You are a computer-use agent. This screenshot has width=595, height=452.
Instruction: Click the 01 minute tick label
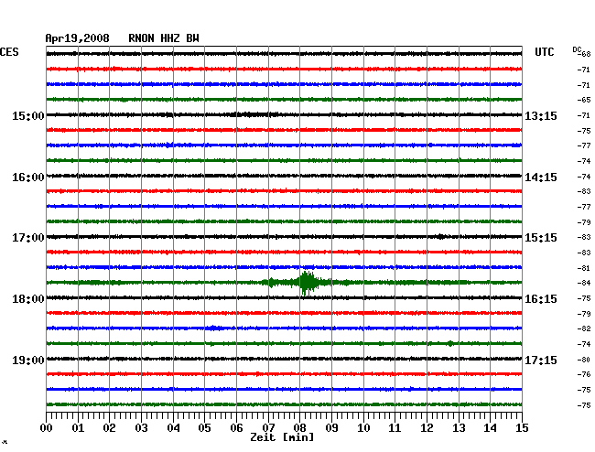(78, 427)
